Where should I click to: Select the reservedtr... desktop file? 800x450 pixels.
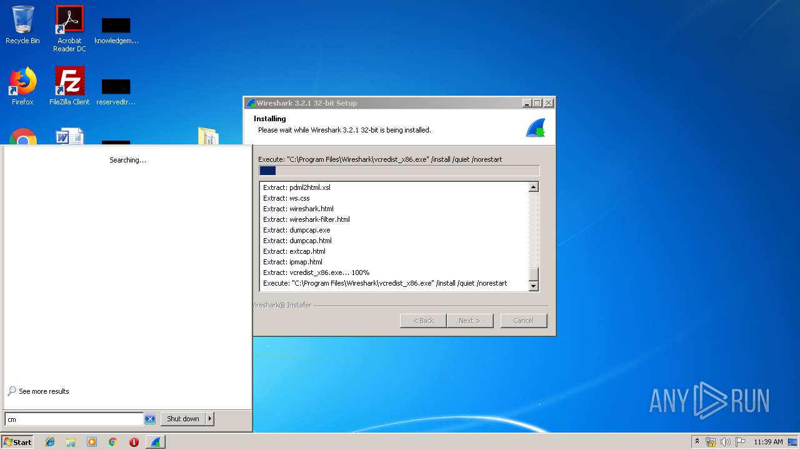[116, 91]
